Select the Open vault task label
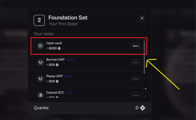Image resolution: width=196 pixels, height=120 pixels. [x=54, y=43]
